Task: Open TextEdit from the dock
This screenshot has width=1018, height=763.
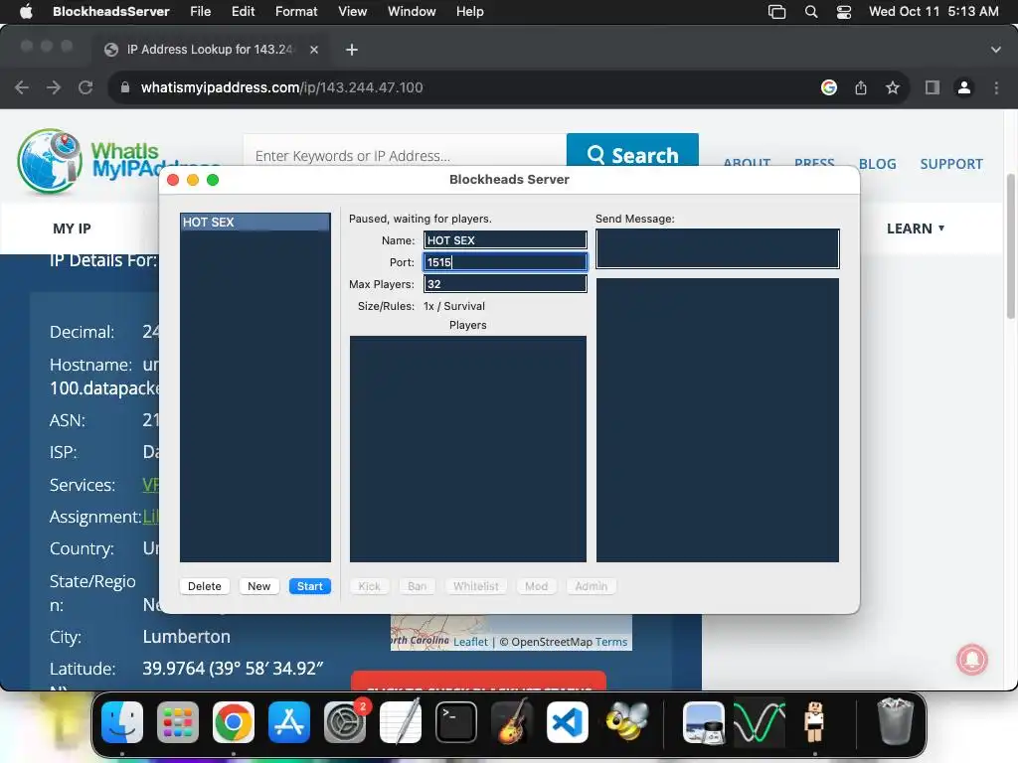Action: point(401,722)
